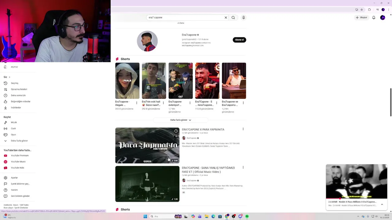
Task: Open the Era7capone channel name link
Action: click(x=189, y=35)
